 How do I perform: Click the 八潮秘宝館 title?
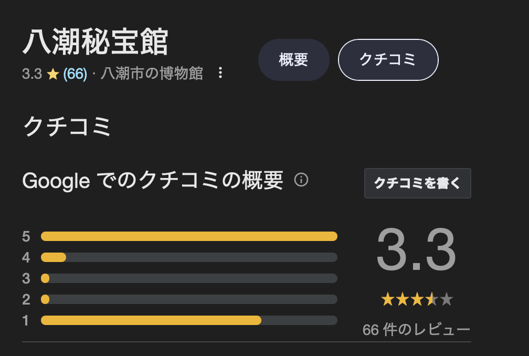click(x=95, y=42)
